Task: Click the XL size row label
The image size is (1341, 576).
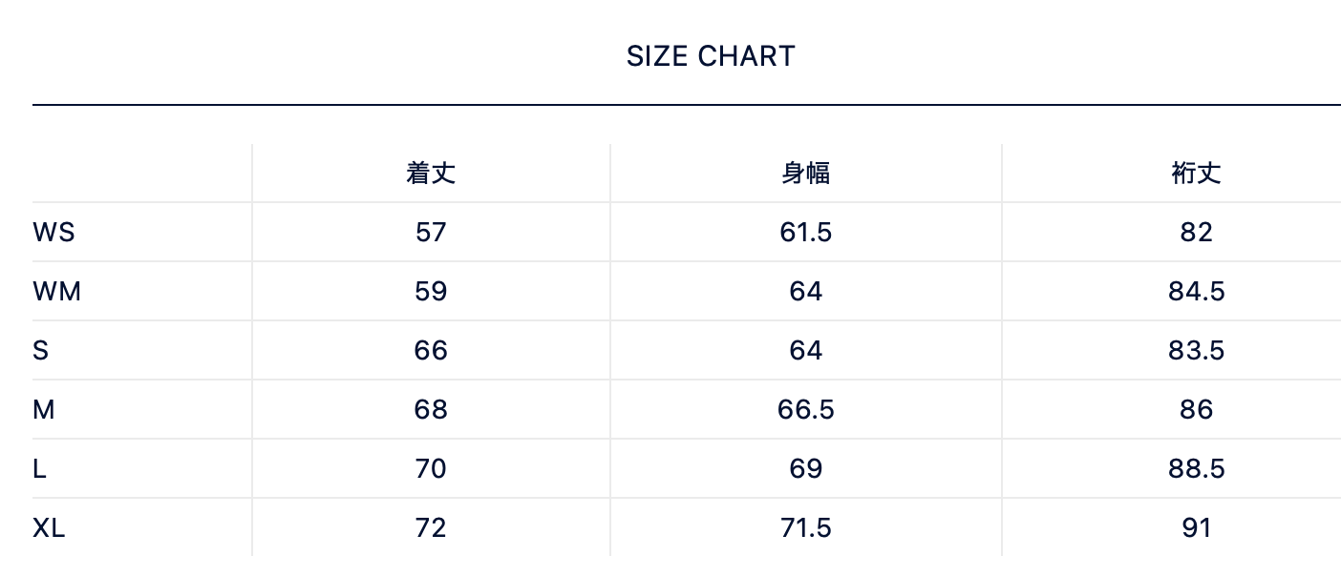Action: tap(49, 527)
